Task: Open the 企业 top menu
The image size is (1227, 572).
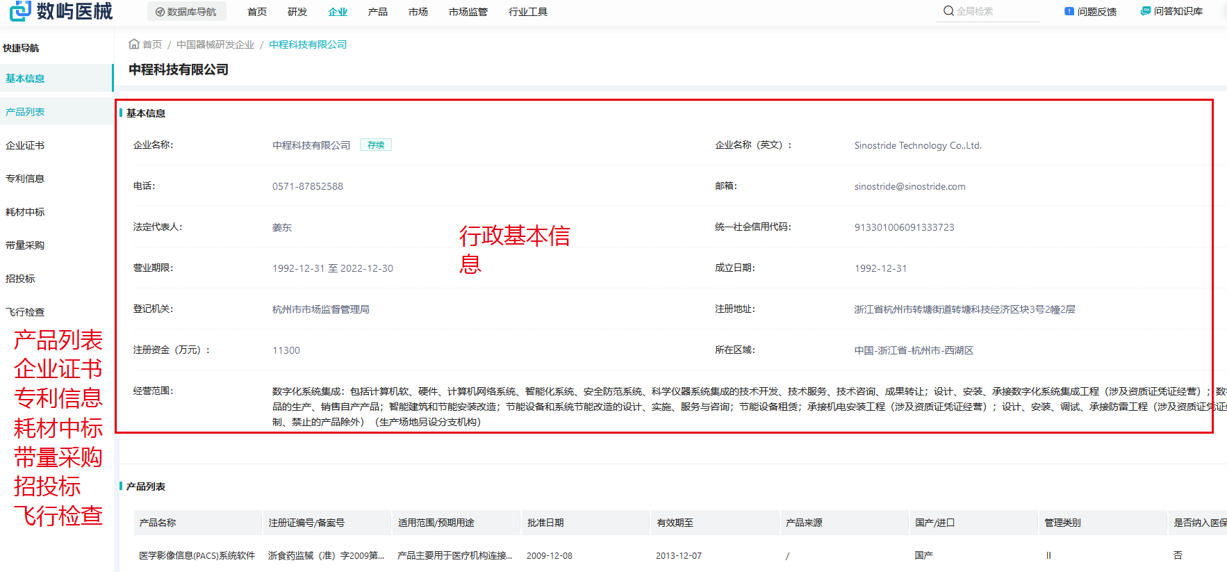Action: [338, 12]
